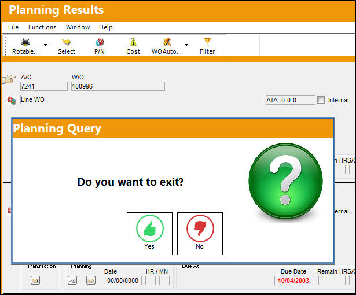Screen dimensions: 356x295
Task: Open the Functions menu
Action: pyautogui.click(x=42, y=27)
